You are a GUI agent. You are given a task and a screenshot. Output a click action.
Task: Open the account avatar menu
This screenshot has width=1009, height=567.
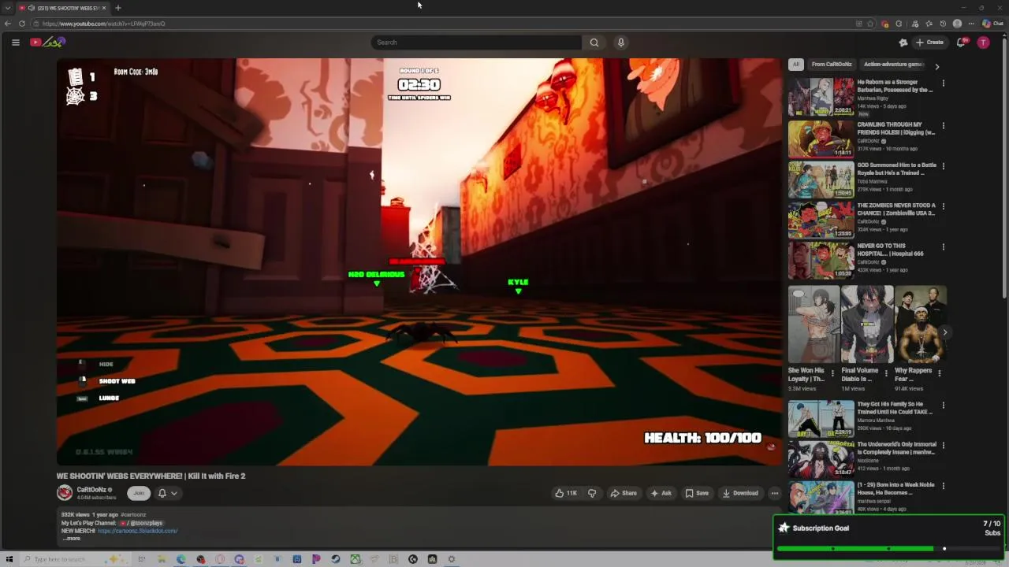[983, 43]
